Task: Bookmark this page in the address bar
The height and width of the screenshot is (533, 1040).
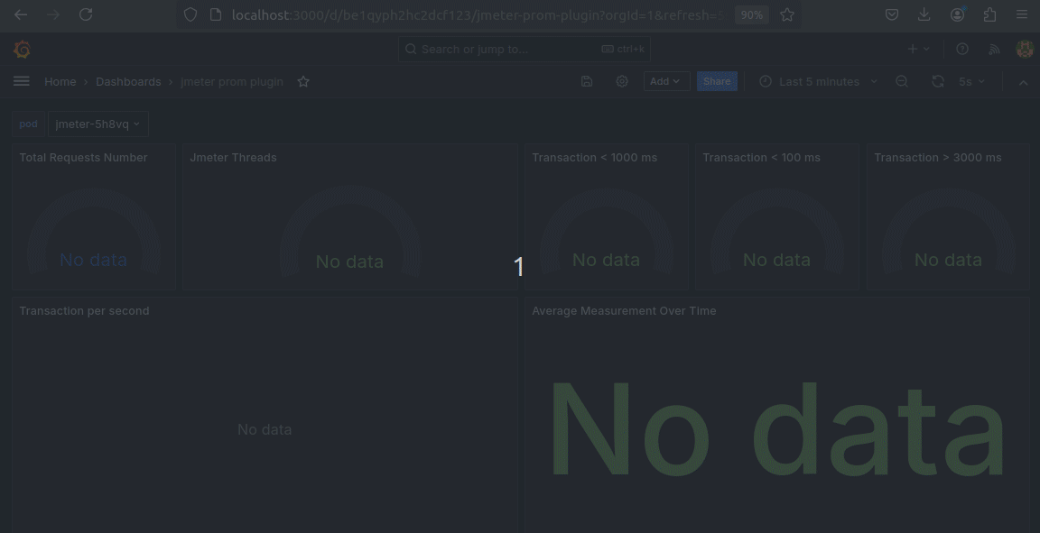Action: point(787,14)
